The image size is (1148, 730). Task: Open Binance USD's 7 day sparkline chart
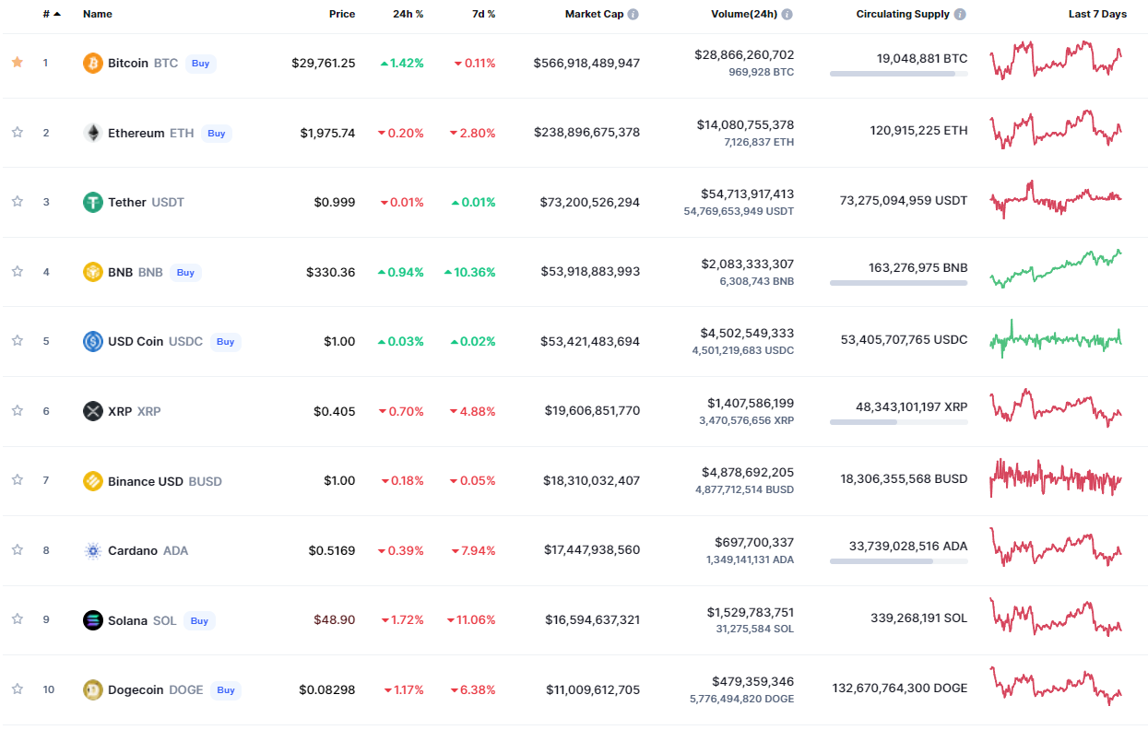(x=1056, y=478)
